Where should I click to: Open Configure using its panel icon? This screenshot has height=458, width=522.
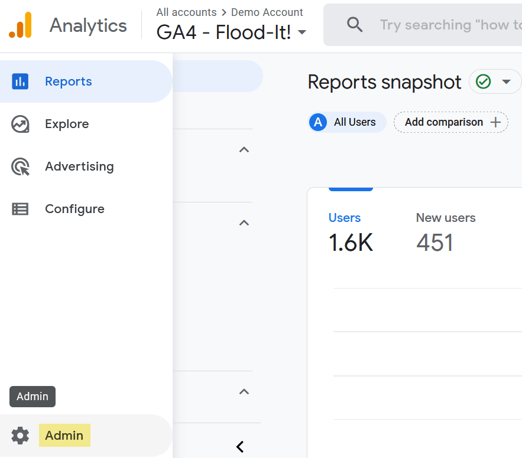click(x=20, y=209)
